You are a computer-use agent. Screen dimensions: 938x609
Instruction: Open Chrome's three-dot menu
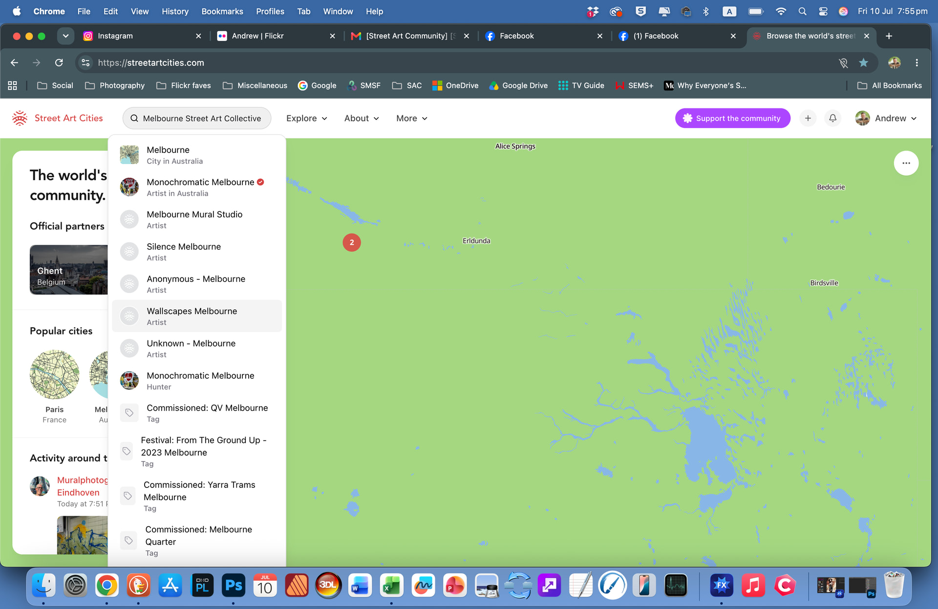[x=917, y=63]
